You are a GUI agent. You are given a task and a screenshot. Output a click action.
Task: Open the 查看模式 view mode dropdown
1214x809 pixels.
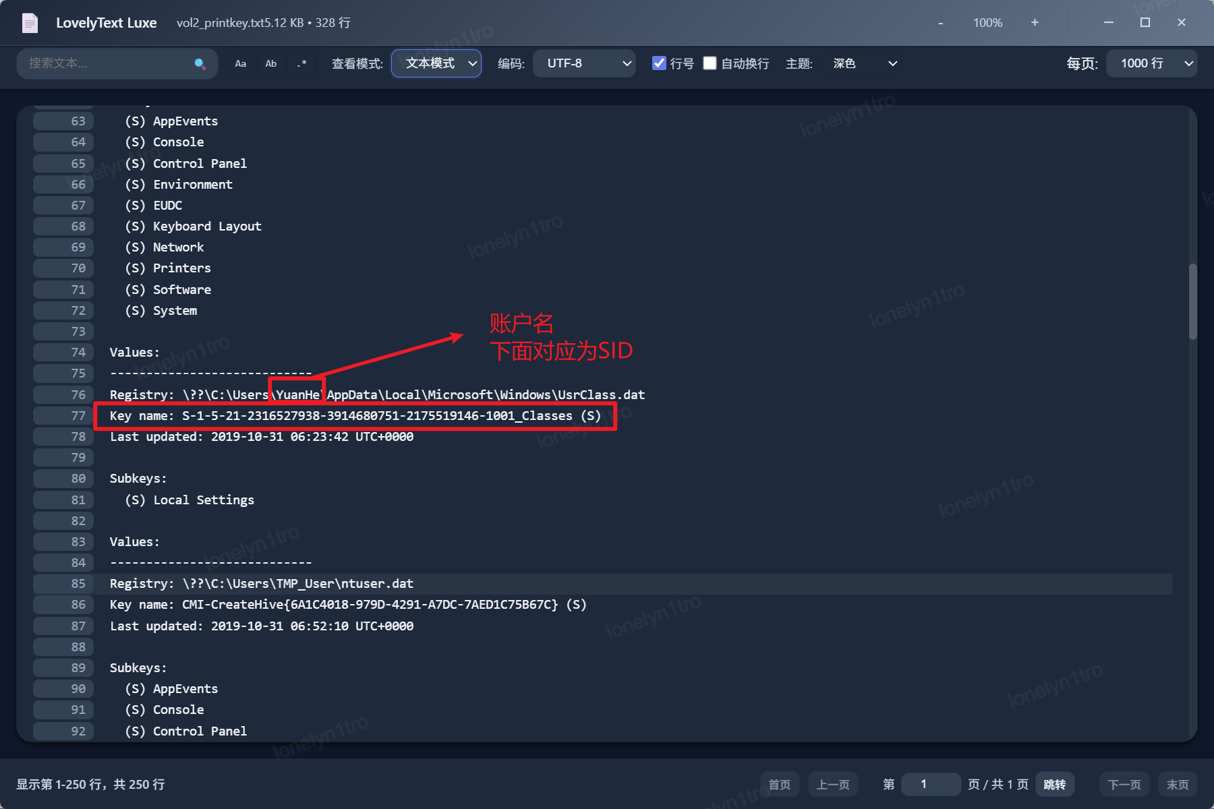(x=436, y=63)
